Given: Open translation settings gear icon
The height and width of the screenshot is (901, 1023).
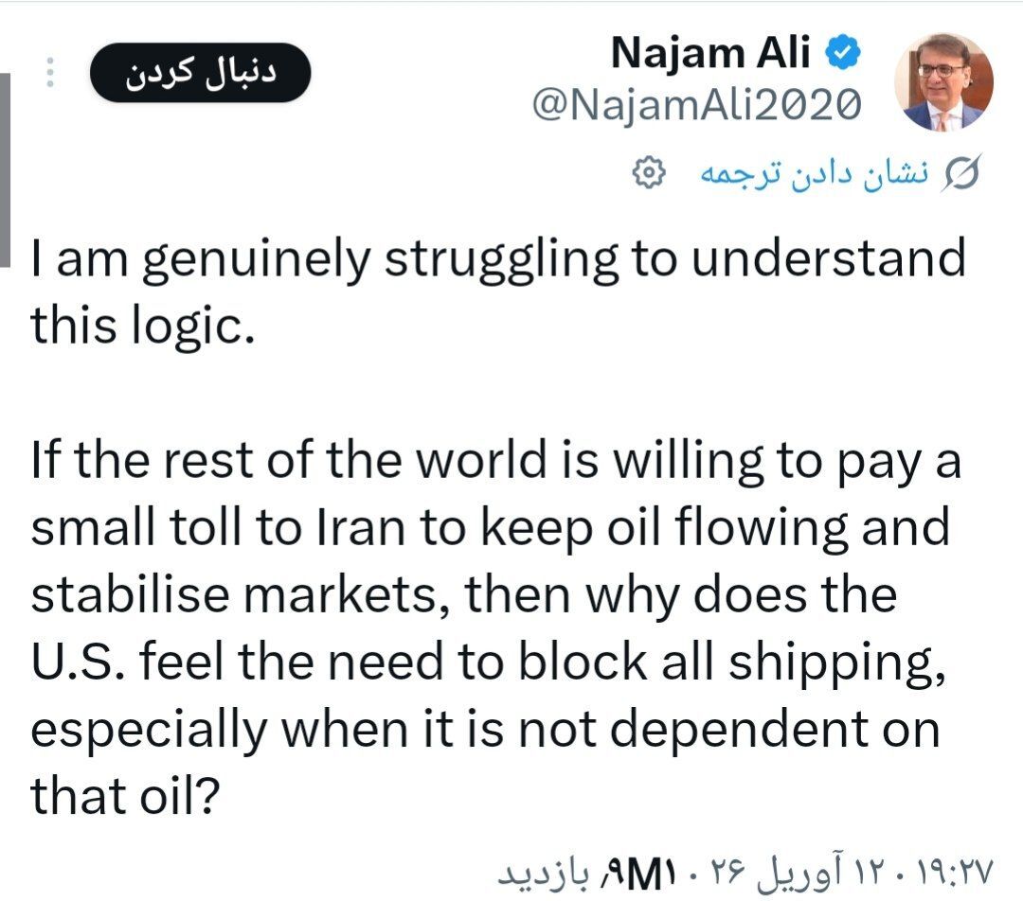Looking at the screenshot, I should click(x=648, y=173).
